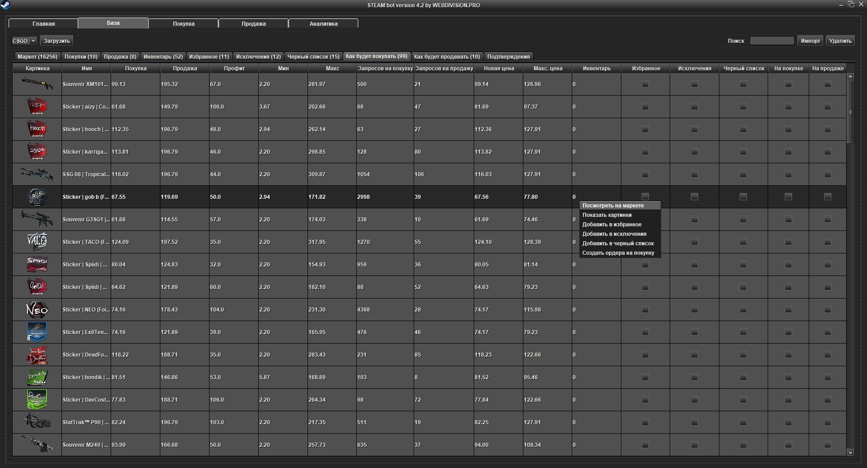Click the NEO Foil sticker icon
867x468 pixels.
(x=37, y=310)
